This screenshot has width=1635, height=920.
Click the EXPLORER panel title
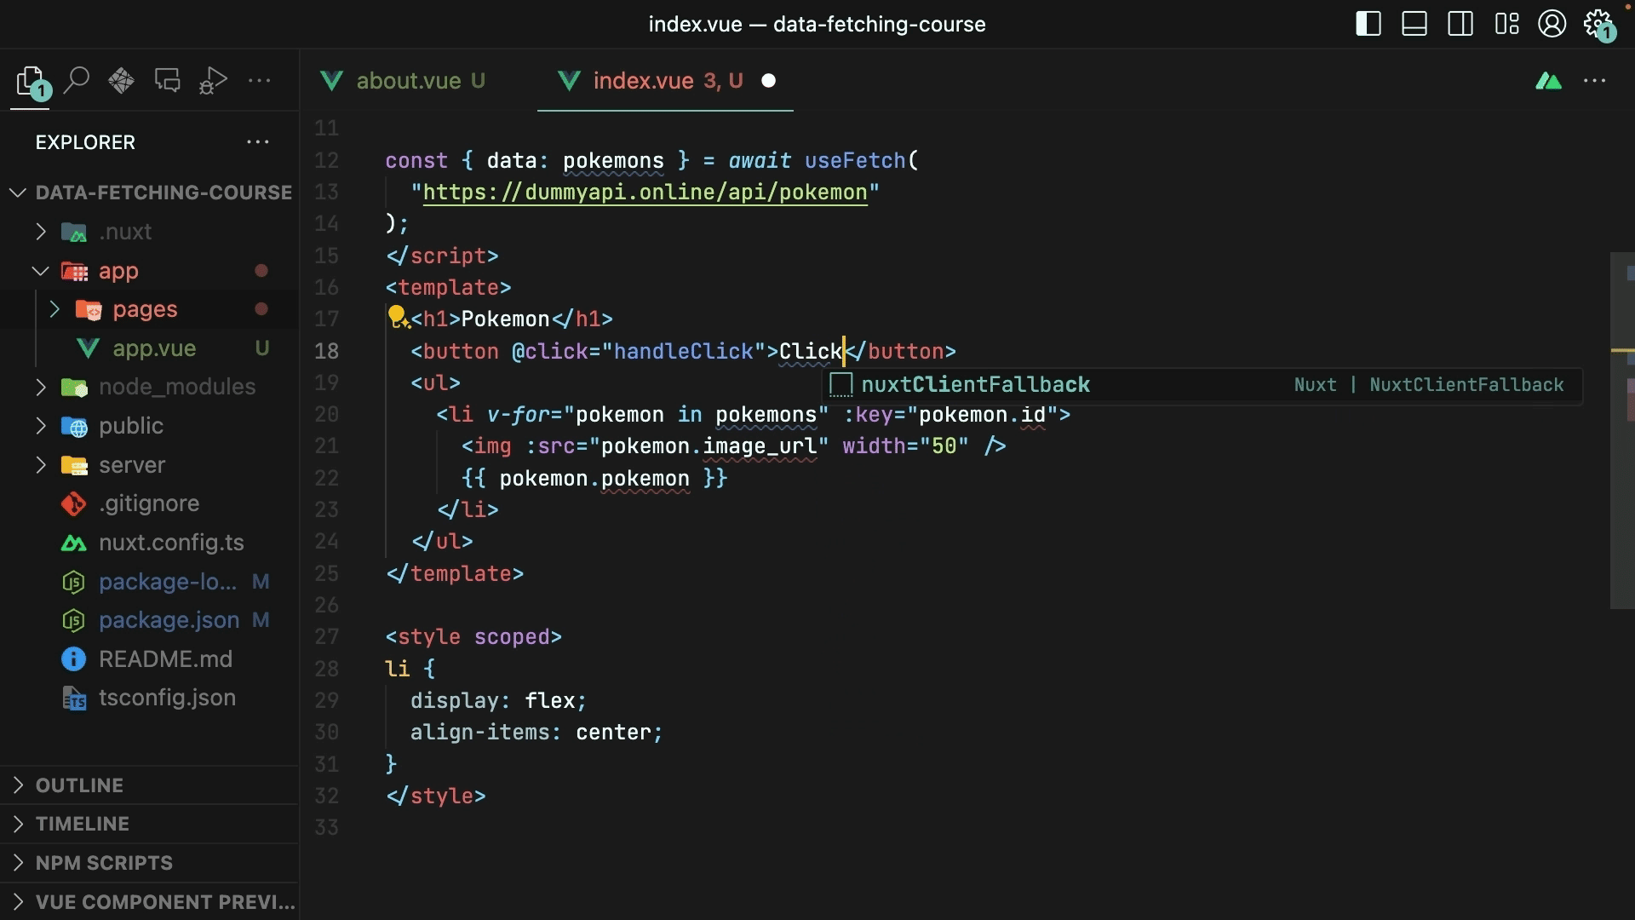click(85, 142)
